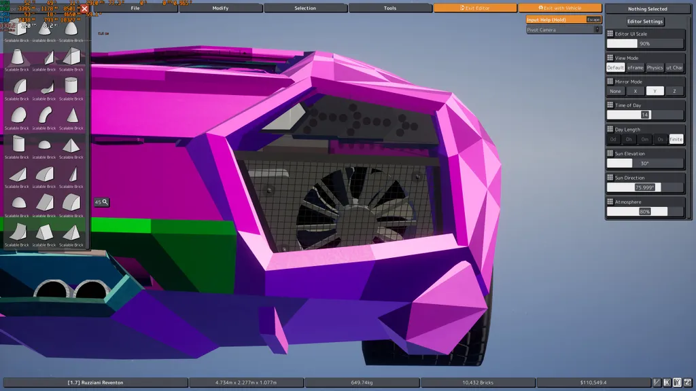Set View Mode to Default
Screen dimensions: 696x391
tap(615, 67)
